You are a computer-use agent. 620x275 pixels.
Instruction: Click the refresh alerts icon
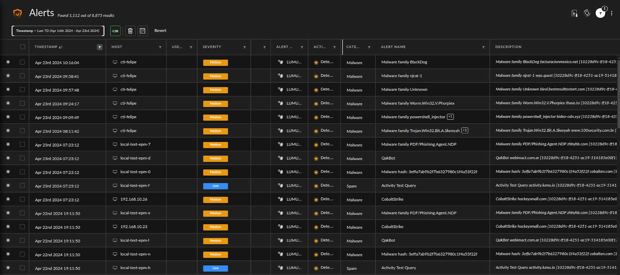[x=587, y=13]
